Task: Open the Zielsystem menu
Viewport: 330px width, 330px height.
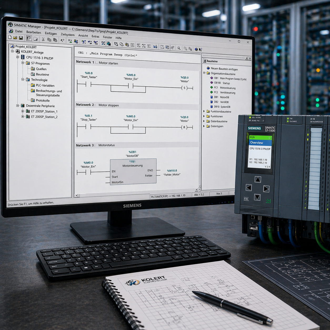Action: tap(68, 34)
